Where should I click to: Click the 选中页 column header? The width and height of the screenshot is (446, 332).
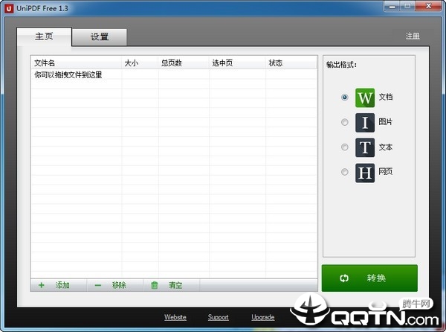click(238, 63)
